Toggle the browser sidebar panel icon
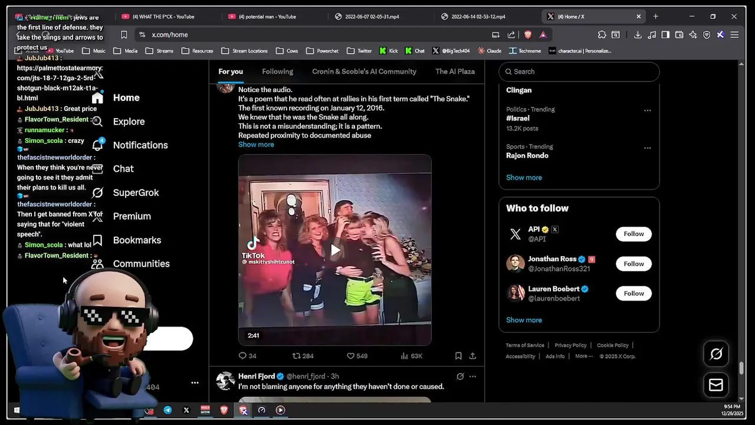The height and width of the screenshot is (425, 755). (x=665, y=35)
